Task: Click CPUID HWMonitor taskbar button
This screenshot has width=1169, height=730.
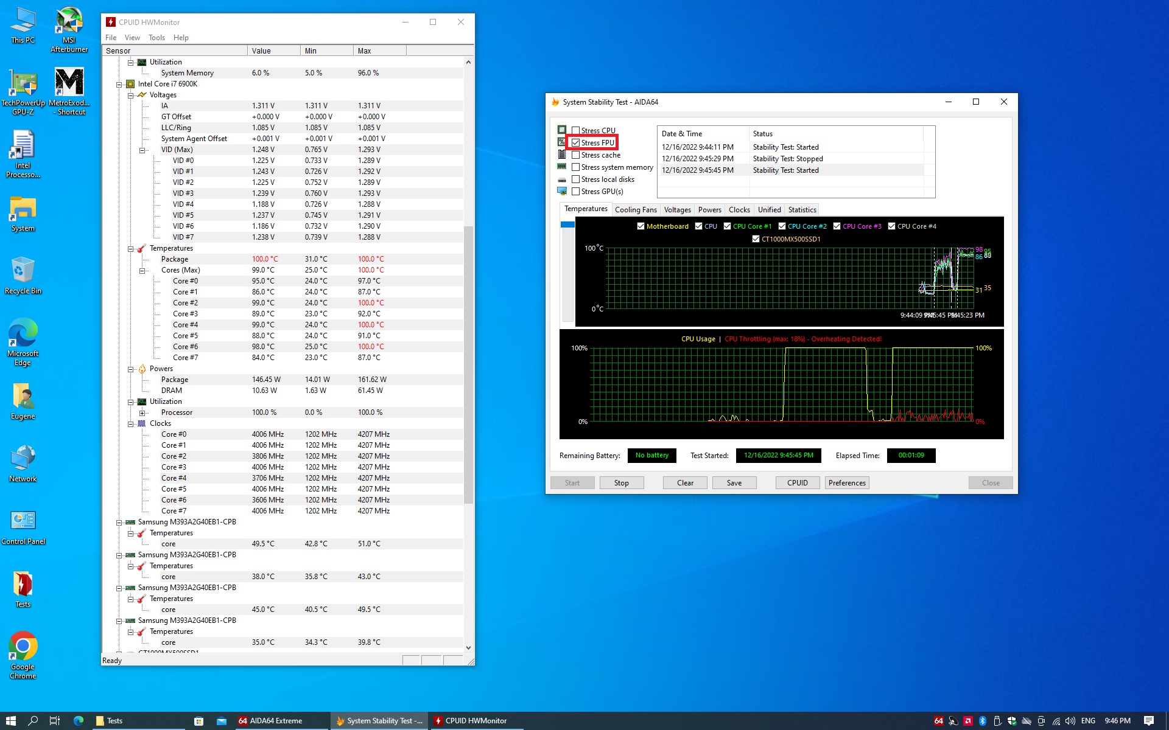Action: 470,721
